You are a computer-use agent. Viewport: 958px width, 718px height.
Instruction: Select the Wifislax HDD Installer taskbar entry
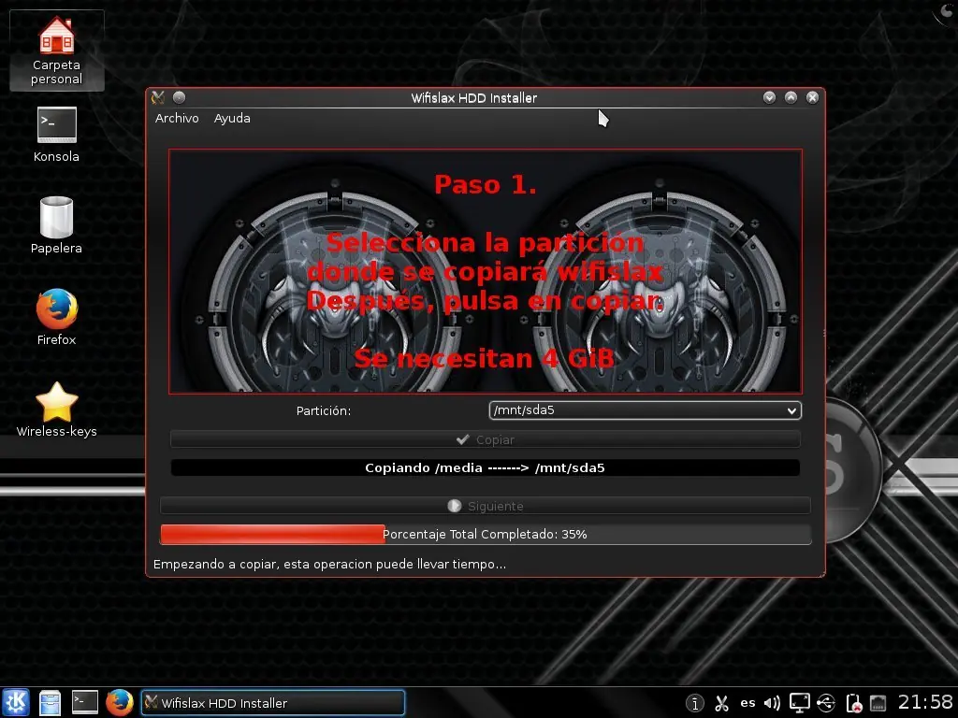point(273,703)
